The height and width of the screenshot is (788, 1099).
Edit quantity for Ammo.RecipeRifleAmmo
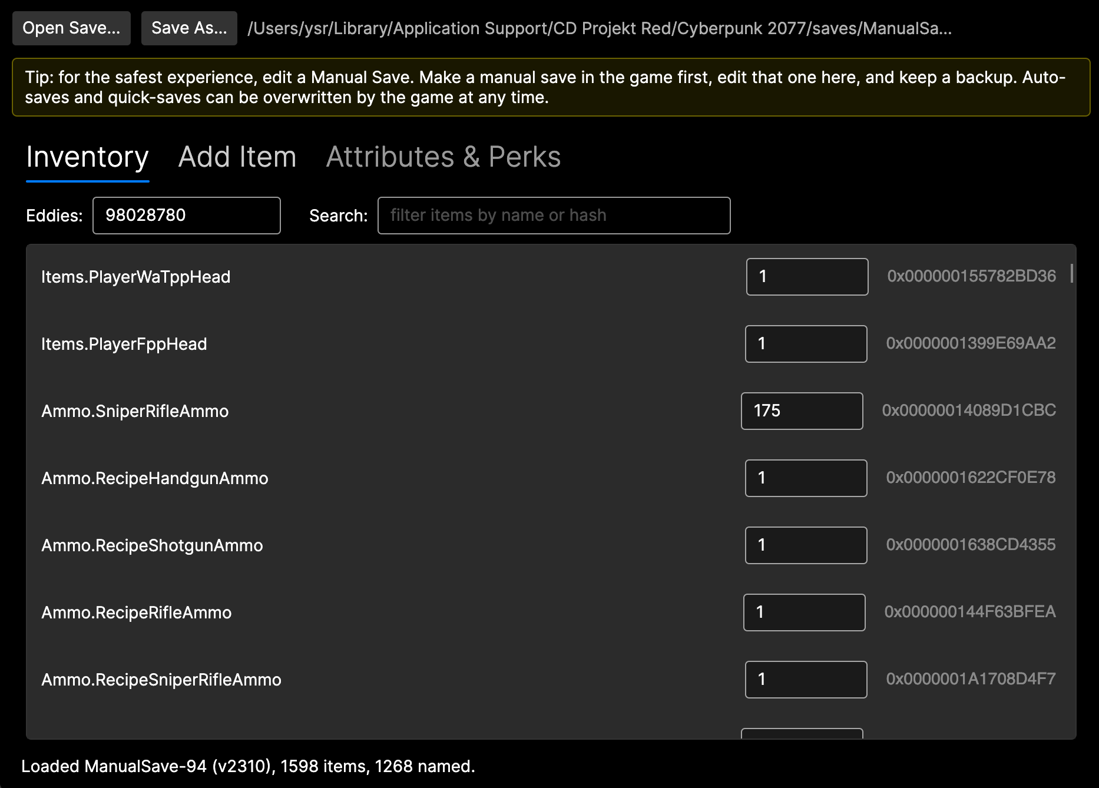click(x=805, y=612)
